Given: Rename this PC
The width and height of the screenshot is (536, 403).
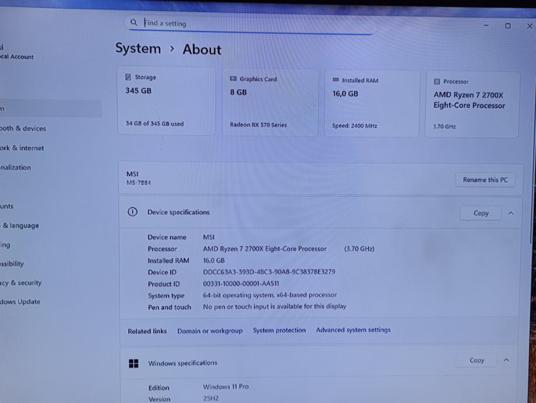Looking at the screenshot, I should pos(485,180).
